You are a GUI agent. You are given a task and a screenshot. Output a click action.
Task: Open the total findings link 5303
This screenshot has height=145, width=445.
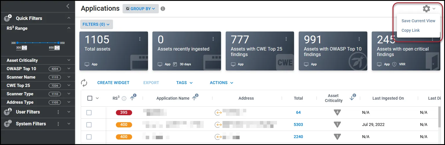(x=298, y=125)
